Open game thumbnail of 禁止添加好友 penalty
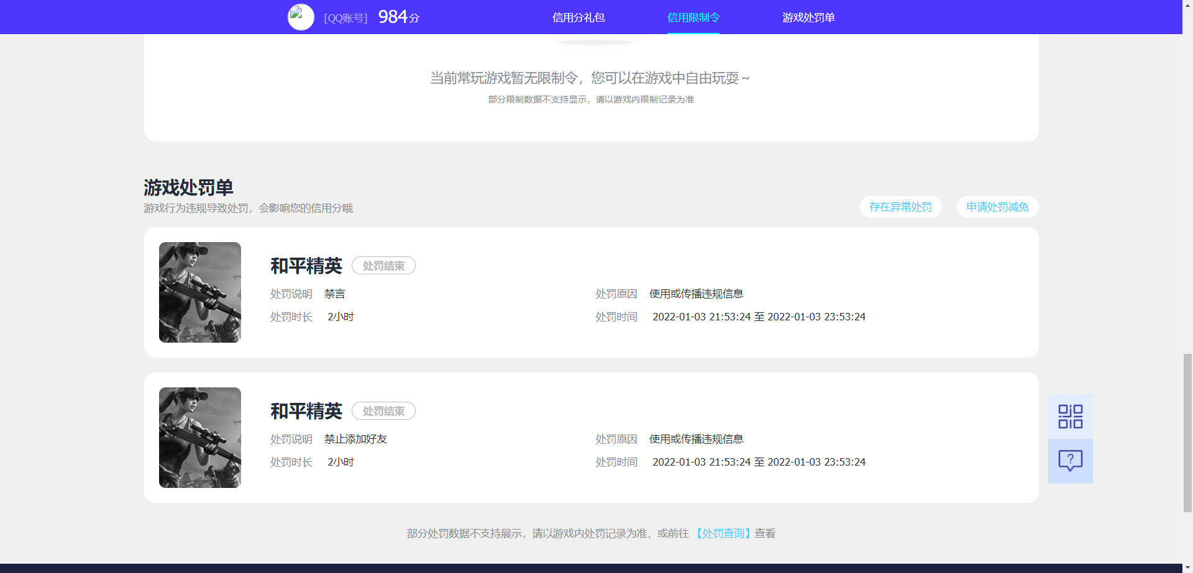Screen dimensions: 1193x573 click(x=200, y=438)
